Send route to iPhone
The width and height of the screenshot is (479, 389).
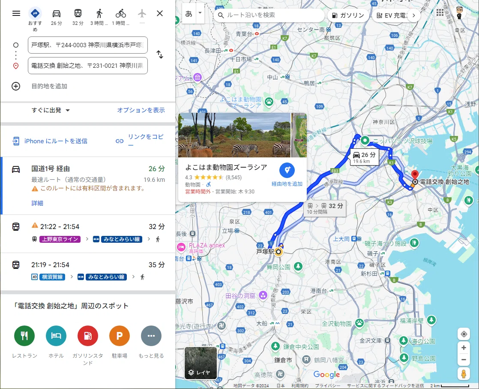pyautogui.click(x=50, y=141)
